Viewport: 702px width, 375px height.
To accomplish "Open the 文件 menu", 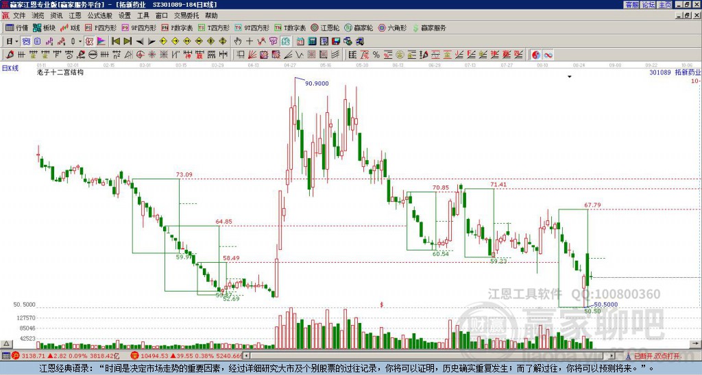I will [x=19, y=16].
